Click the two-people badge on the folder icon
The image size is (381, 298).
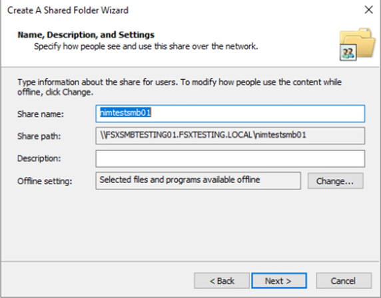point(348,53)
